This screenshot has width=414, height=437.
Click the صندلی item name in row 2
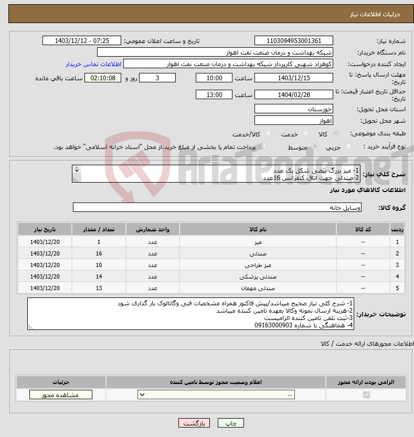258,253
